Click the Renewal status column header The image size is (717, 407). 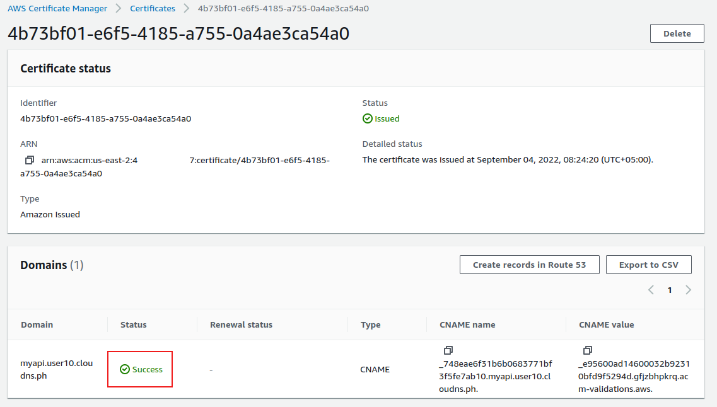click(241, 324)
